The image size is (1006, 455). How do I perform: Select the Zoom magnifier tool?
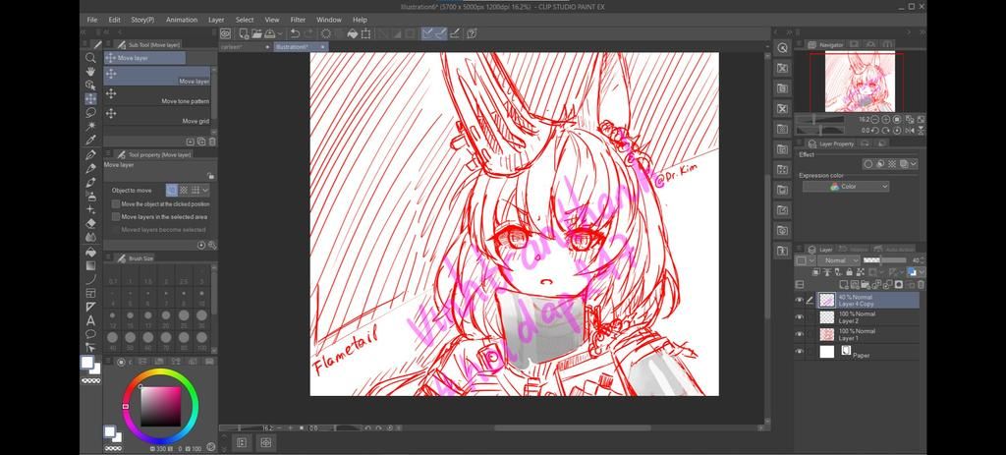[x=91, y=58]
